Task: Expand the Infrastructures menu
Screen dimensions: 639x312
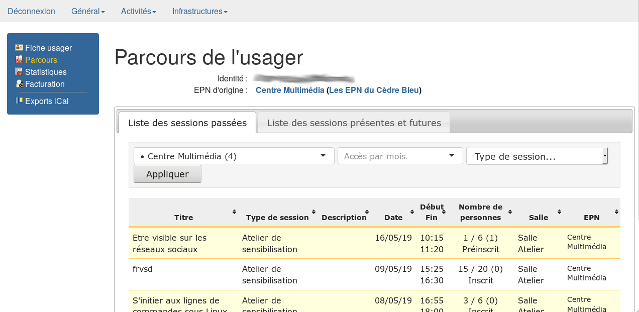Action: click(x=199, y=11)
